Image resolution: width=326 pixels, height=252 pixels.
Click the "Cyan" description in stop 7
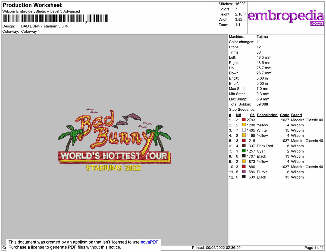[261, 151]
